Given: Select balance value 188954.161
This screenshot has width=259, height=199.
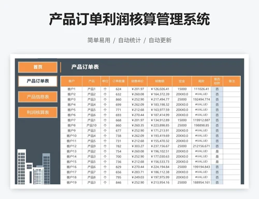Looking at the screenshot, I should point(202,182).
